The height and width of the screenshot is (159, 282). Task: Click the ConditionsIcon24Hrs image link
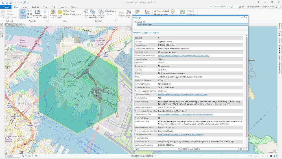tap(181, 135)
